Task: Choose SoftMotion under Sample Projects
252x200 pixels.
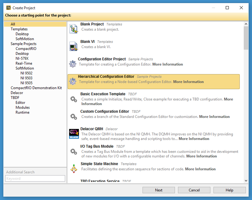Action: [x=25, y=68]
